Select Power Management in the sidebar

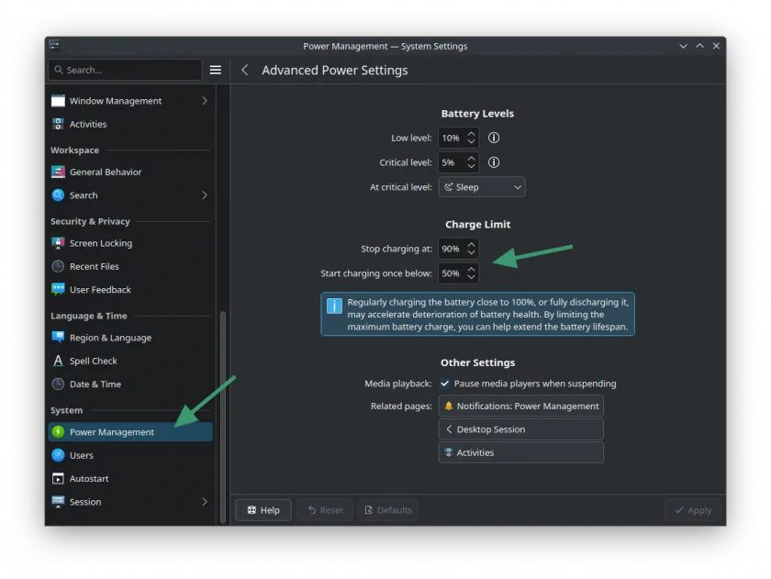click(x=130, y=432)
